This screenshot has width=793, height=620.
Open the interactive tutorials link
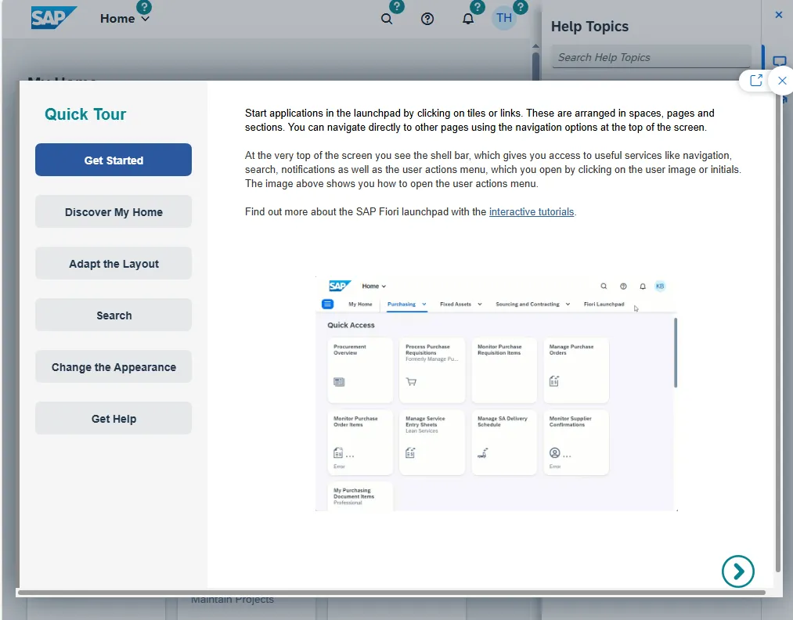(531, 212)
